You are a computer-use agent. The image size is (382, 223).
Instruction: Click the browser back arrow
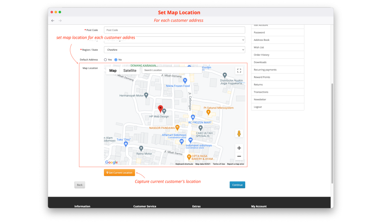[x=53, y=21]
